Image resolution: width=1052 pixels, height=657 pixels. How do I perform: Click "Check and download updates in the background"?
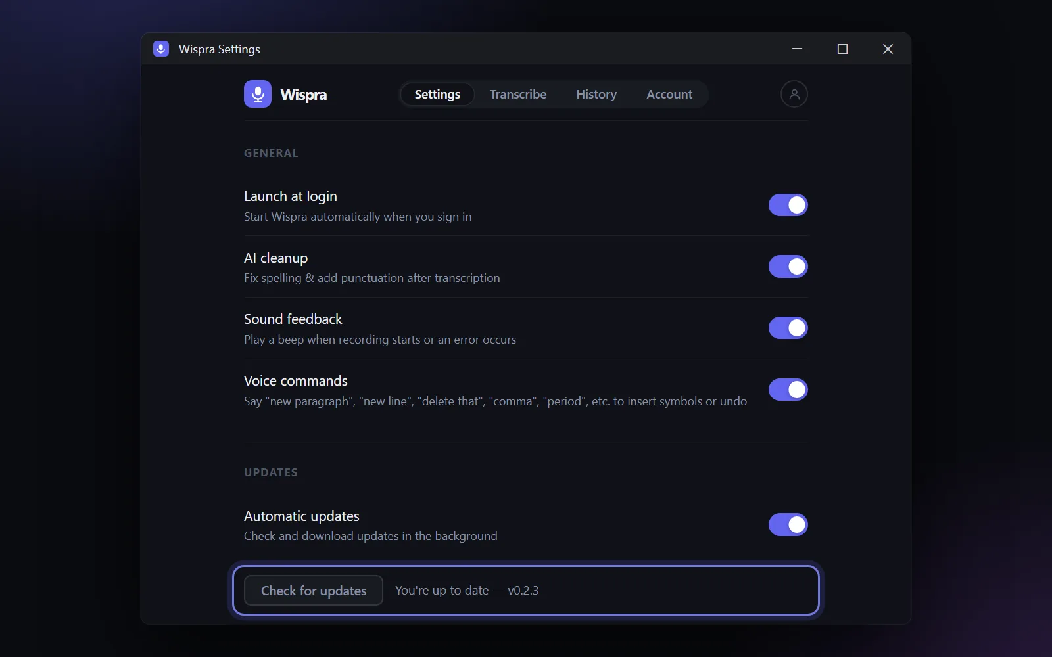pos(371,536)
